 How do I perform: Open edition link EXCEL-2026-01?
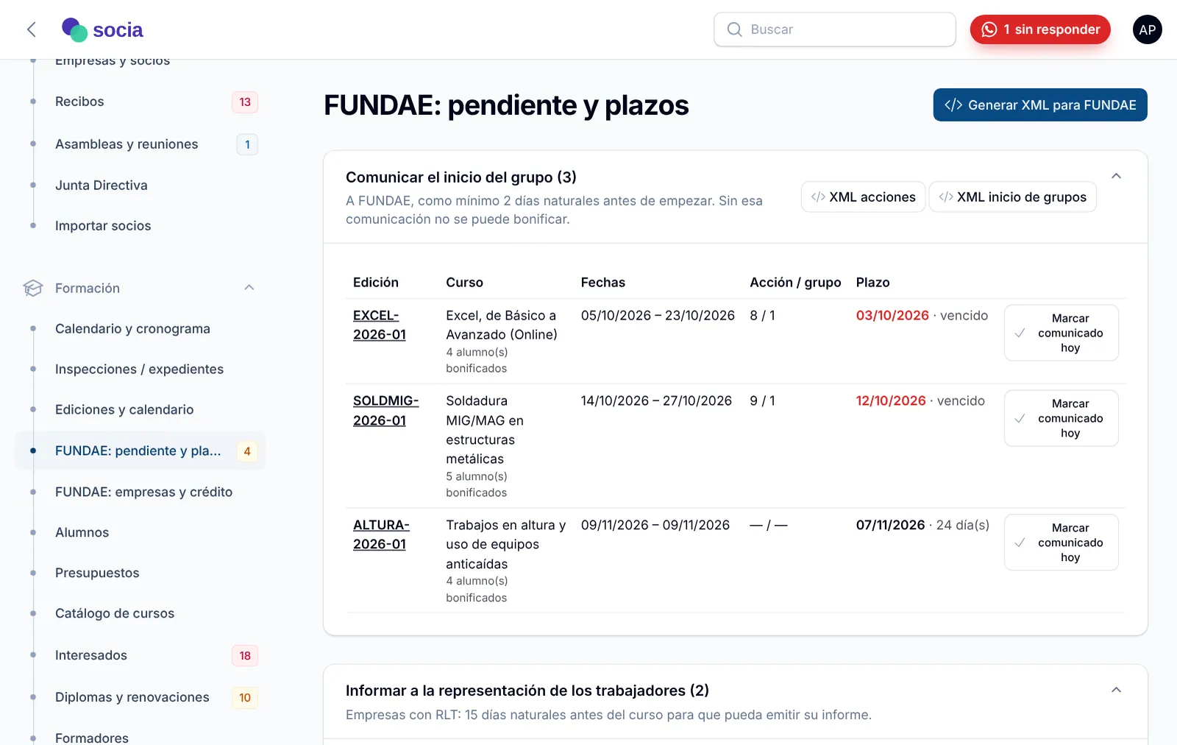[x=380, y=325]
